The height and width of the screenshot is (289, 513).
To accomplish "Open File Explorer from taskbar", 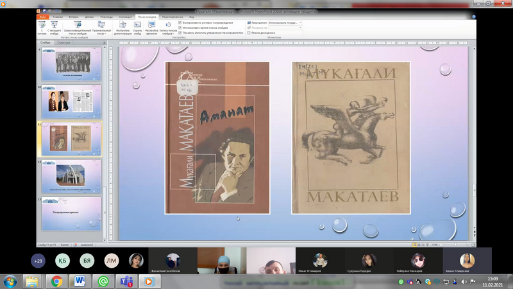I will pos(32,281).
